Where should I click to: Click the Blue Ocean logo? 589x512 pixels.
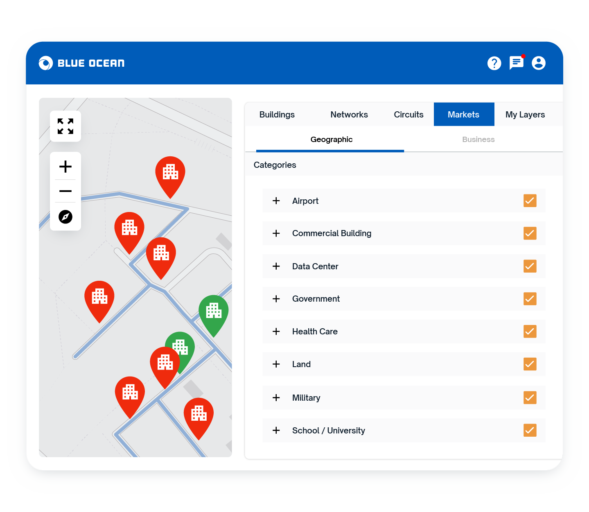click(x=81, y=63)
